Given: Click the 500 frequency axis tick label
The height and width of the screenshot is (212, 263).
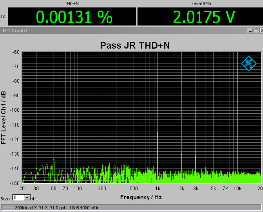Looking at the screenshot, I should [134, 188].
